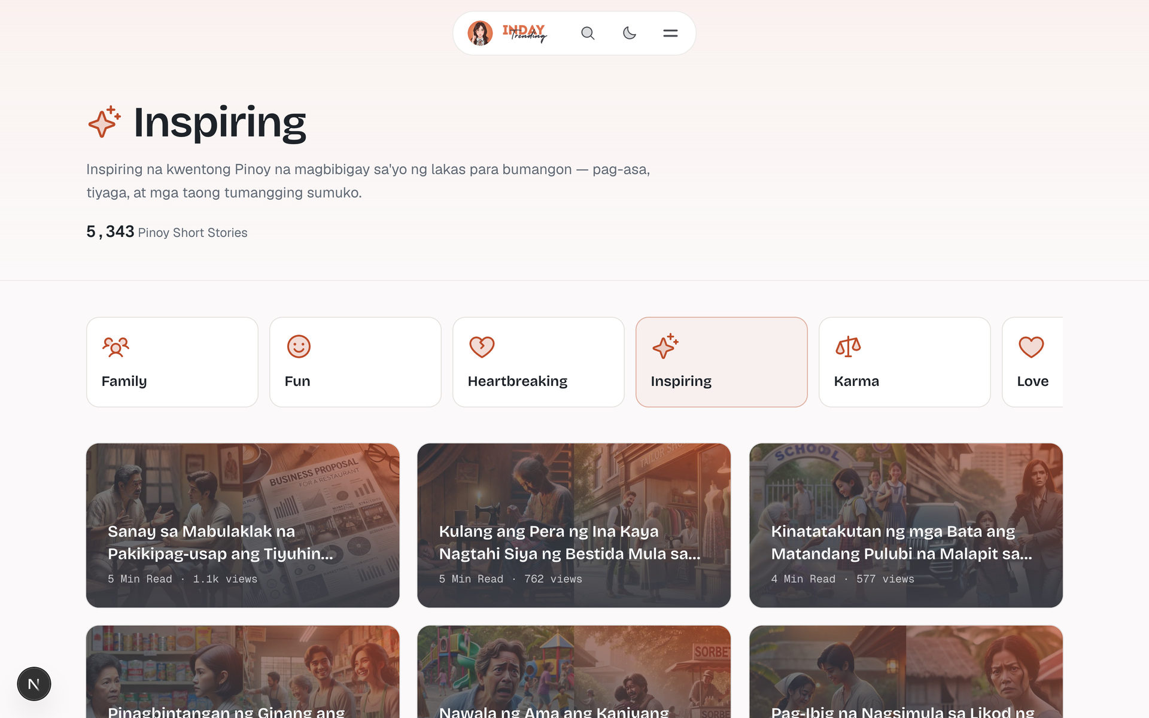Click '5 Min Read · 1.1k views' text

(x=183, y=579)
